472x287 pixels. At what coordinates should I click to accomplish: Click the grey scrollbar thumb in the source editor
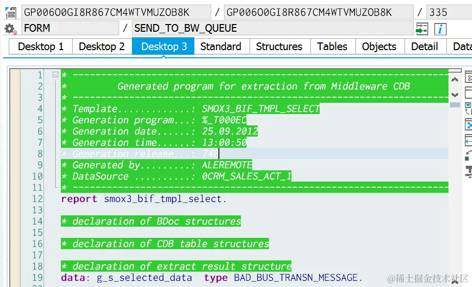coord(455,105)
